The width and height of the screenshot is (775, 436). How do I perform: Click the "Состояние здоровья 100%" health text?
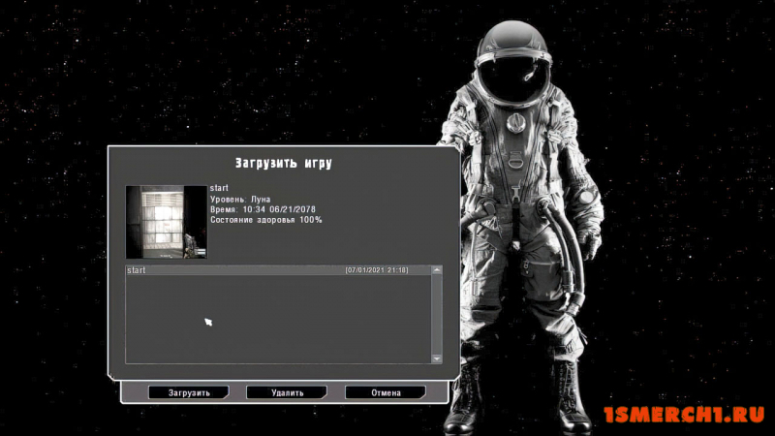pos(265,220)
